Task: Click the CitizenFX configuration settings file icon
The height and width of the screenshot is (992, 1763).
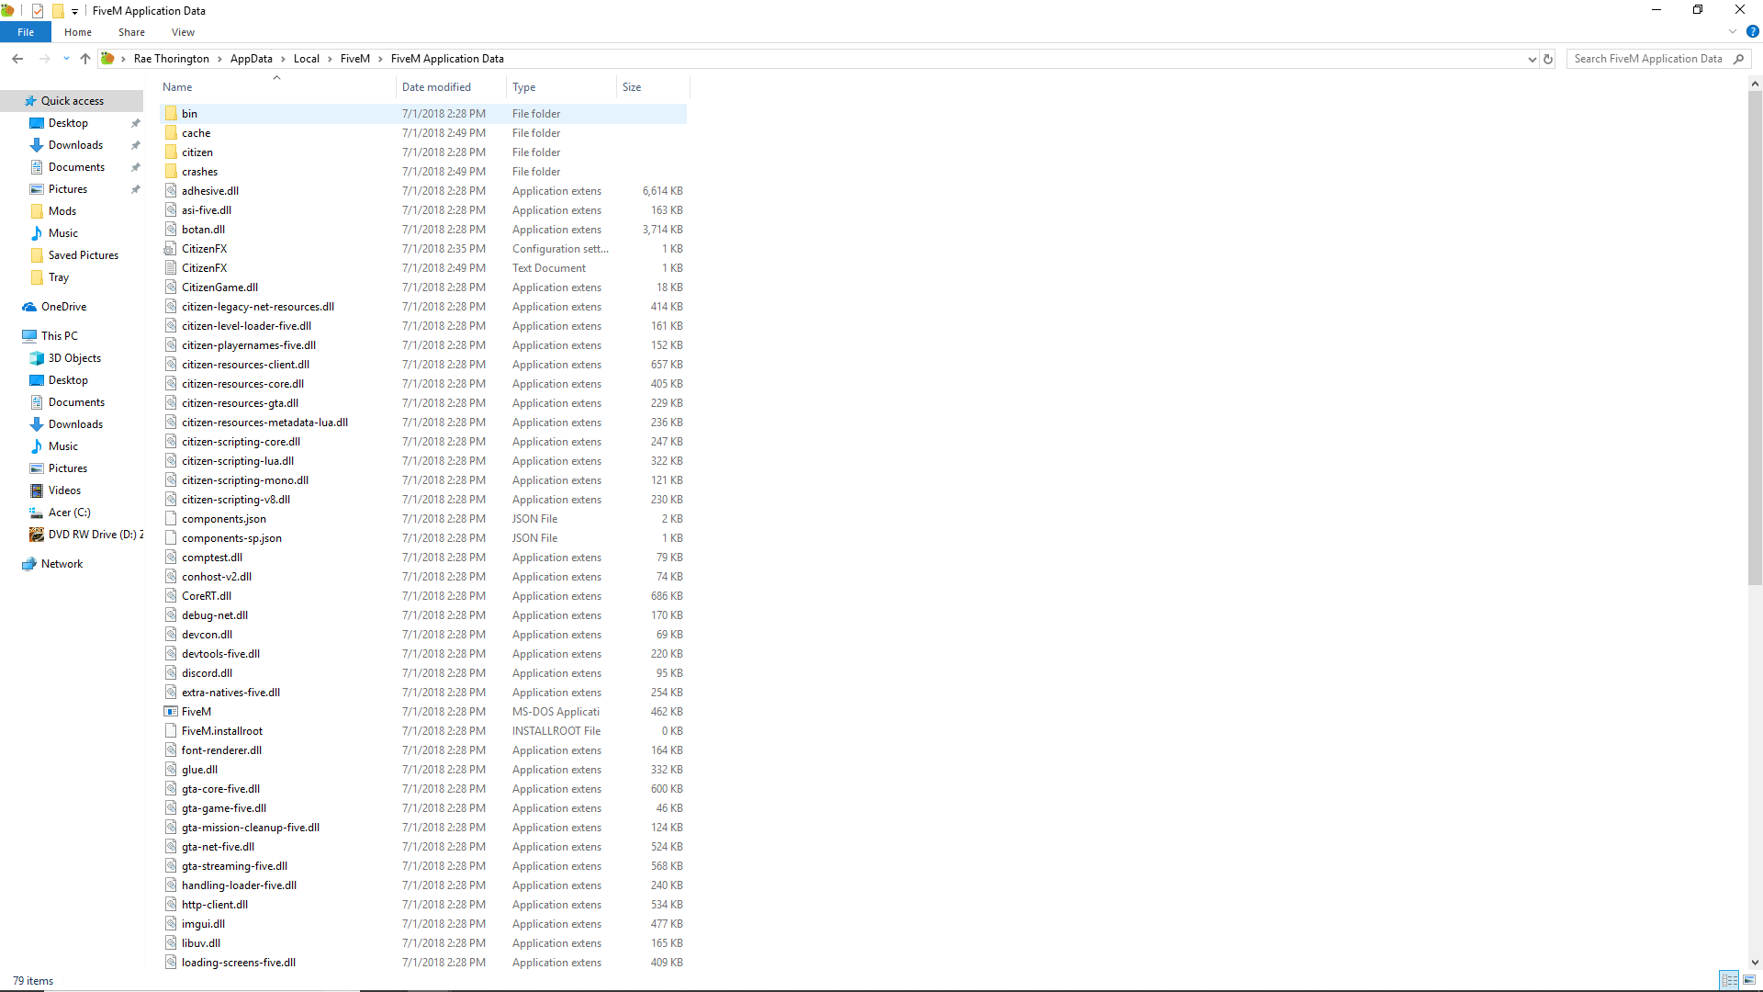Action: click(x=171, y=249)
